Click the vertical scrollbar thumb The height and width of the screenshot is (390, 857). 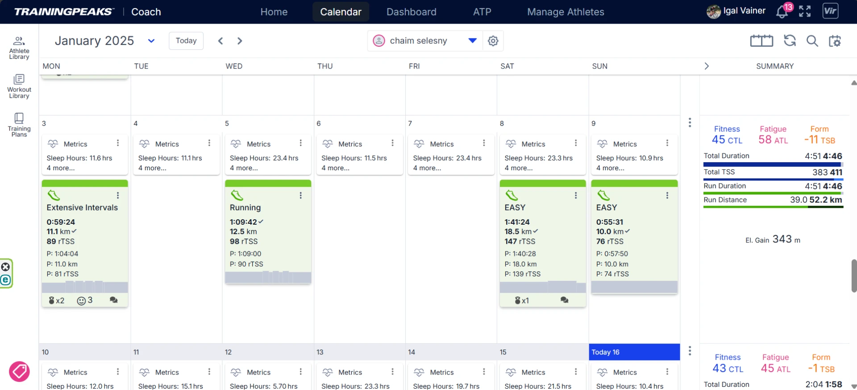tap(853, 275)
